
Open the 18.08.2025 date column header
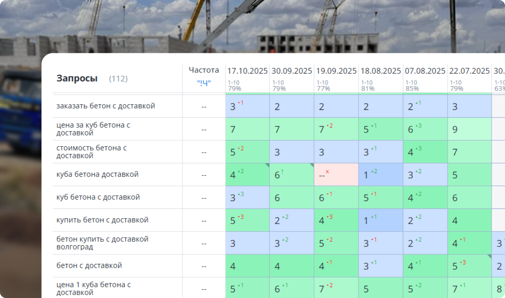pyautogui.click(x=381, y=71)
